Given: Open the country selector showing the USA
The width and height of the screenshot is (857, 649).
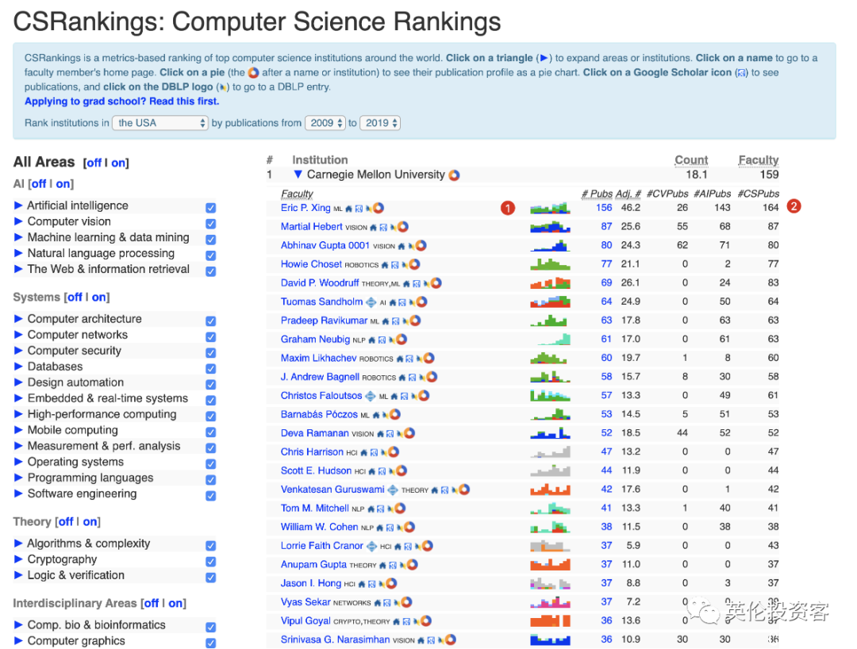Looking at the screenshot, I should (160, 123).
